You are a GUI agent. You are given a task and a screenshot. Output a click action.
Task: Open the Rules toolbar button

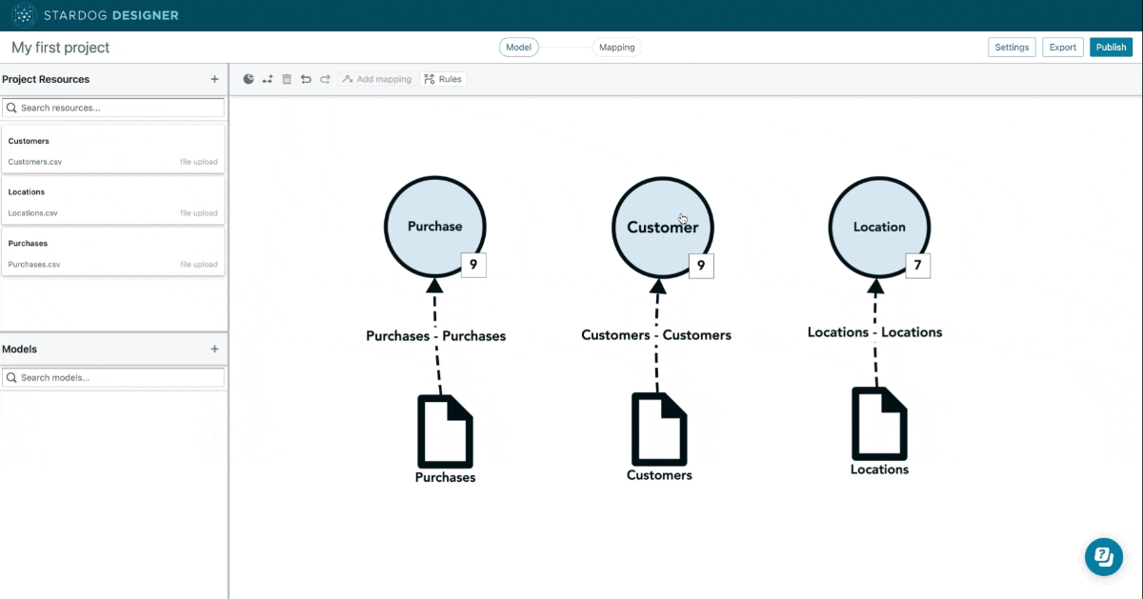(444, 79)
